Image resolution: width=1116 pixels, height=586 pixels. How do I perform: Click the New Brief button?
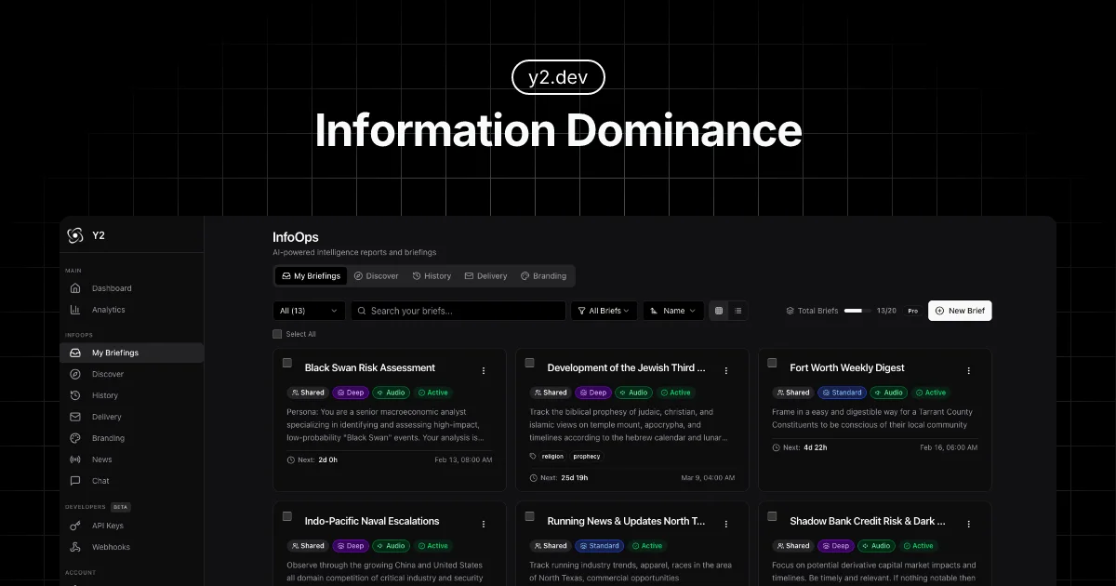point(960,311)
